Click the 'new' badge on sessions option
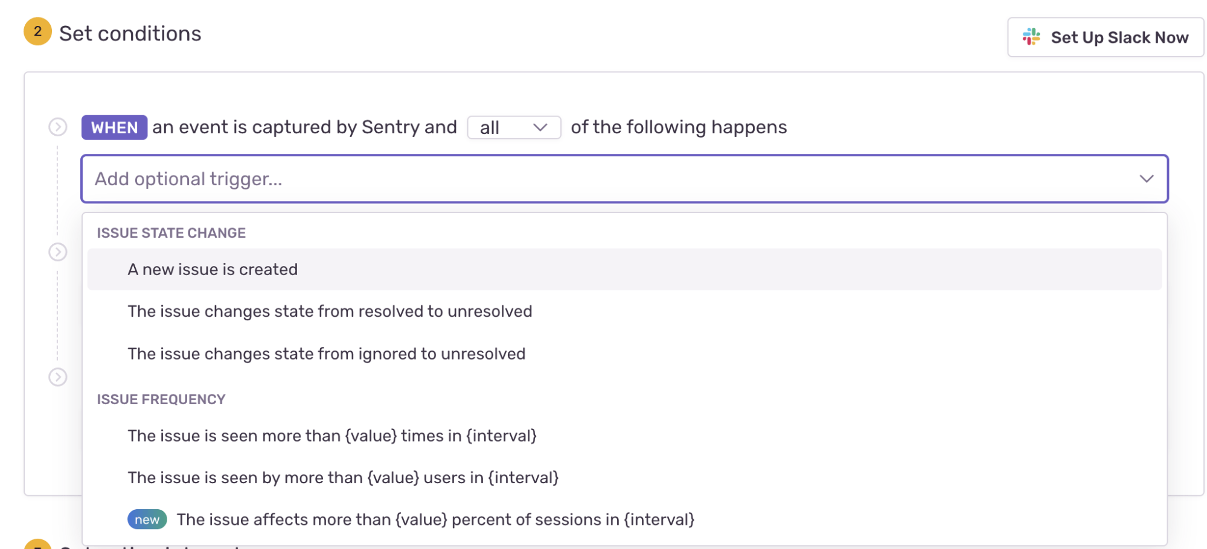This screenshot has height=549, width=1207. [147, 519]
